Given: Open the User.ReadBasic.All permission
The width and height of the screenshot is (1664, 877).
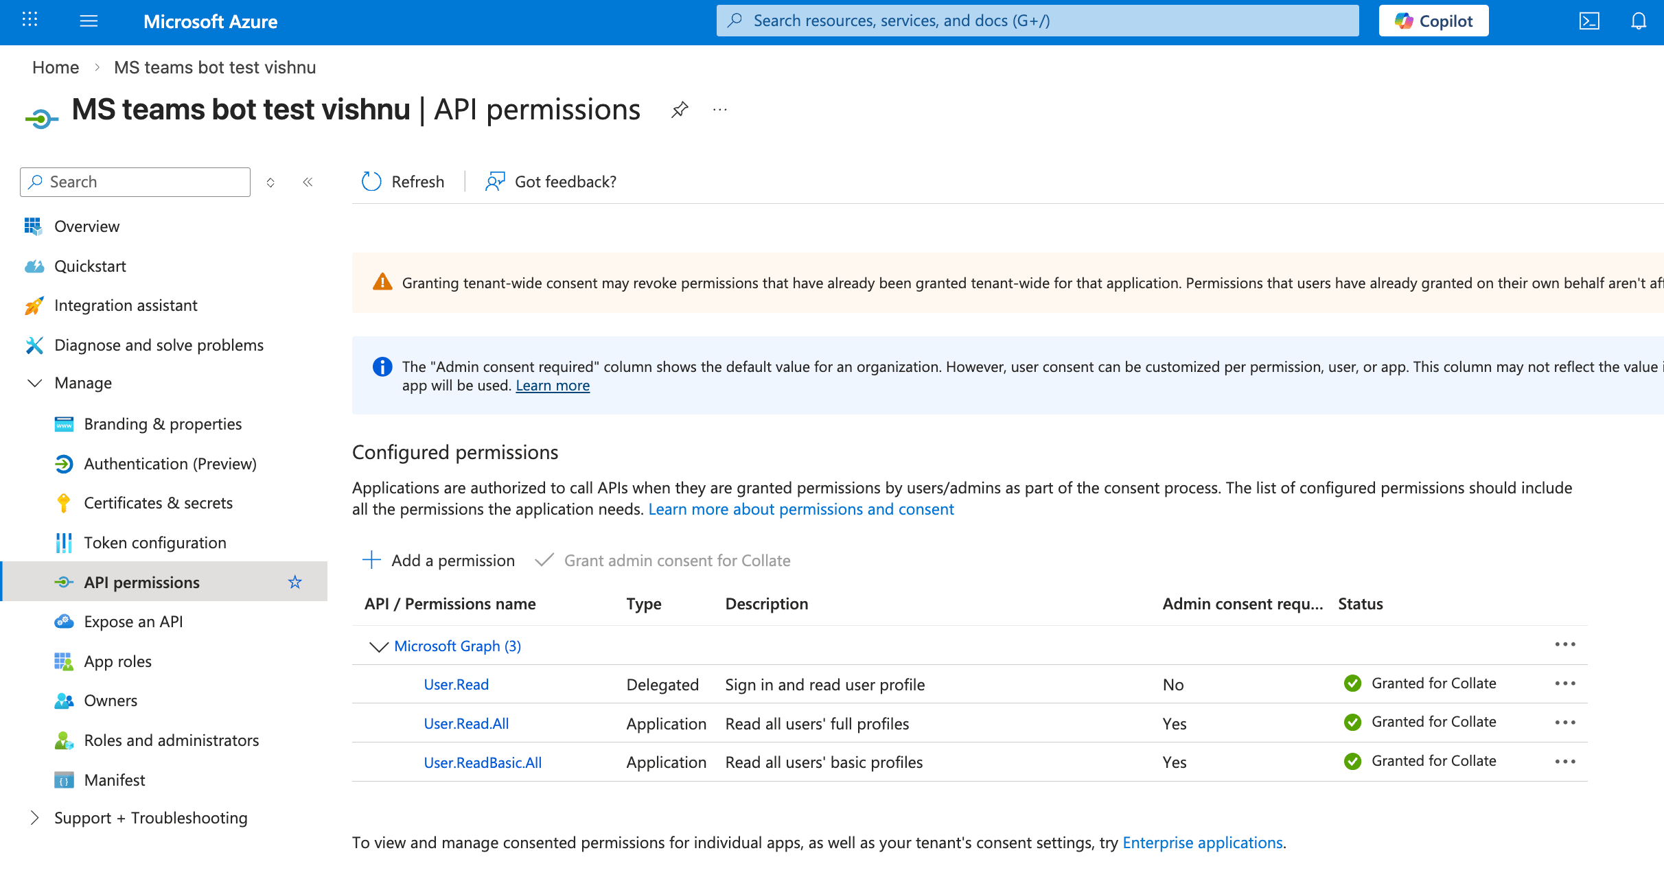Looking at the screenshot, I should (483, 763).
